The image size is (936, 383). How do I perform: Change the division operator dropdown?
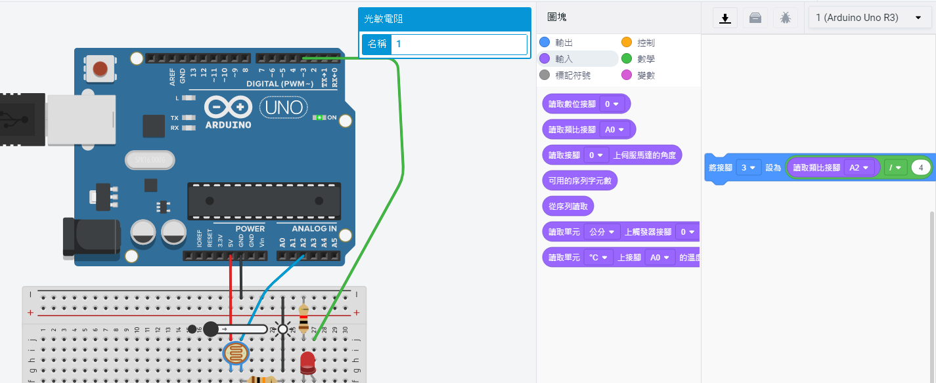[x=895, y=168]
